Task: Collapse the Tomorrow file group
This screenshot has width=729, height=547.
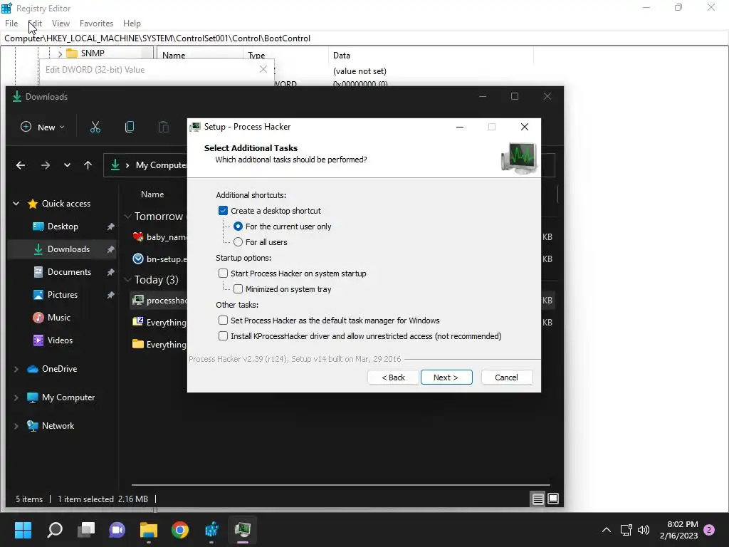Action: (128, 217)
